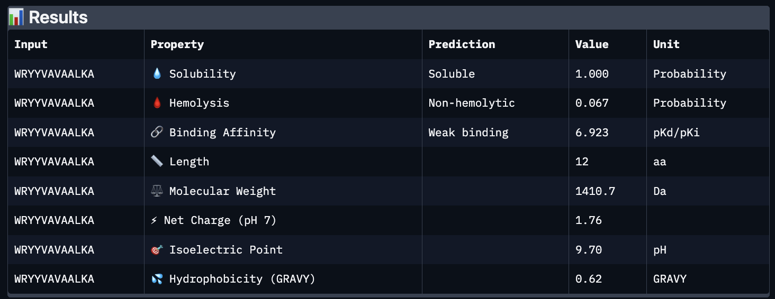This screenshot has width=775, height=299.
Task: Click the Unit column header
Action: click(666, 44)
